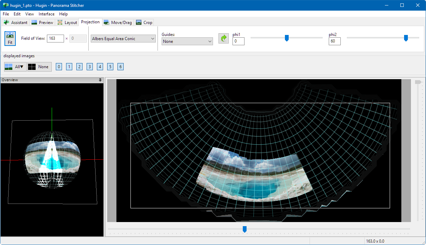This screenshot has width=426, height=245.
Task: Click the horizontal Field of View input field
Action: [55, 38]
